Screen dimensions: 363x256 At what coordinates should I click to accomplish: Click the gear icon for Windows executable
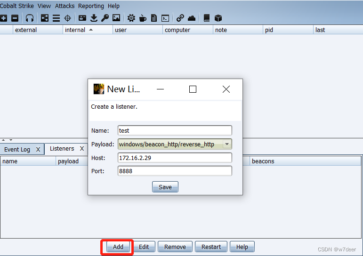[x=131, y=18]
